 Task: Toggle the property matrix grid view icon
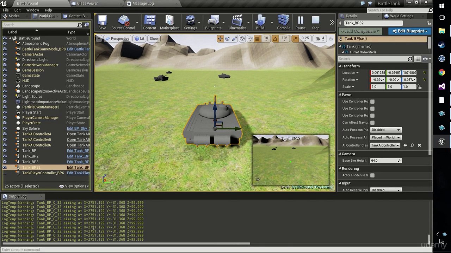tap(418, 59)
